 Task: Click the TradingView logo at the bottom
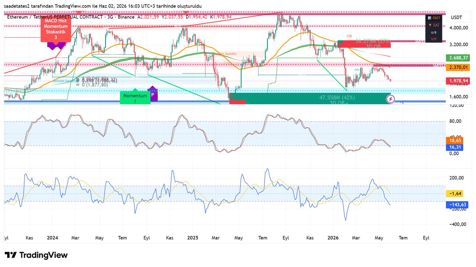tap(36, 255)
